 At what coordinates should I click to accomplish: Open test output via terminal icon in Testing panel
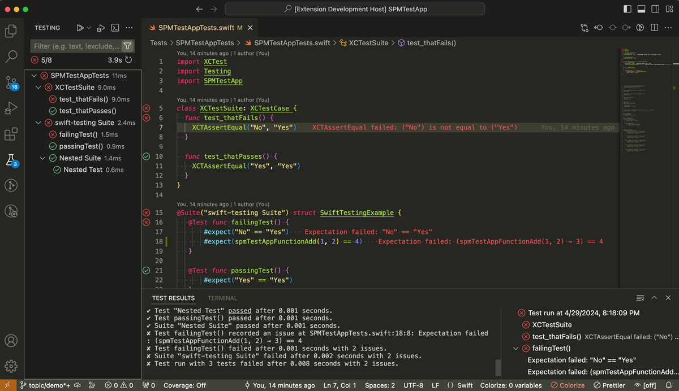[x=115, y=27]
